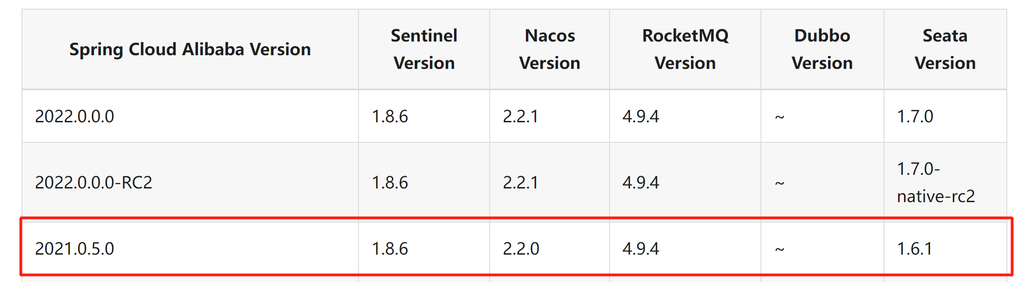
Task: Select the RocketMQ Version column header
Action: (x=685, y=49)
